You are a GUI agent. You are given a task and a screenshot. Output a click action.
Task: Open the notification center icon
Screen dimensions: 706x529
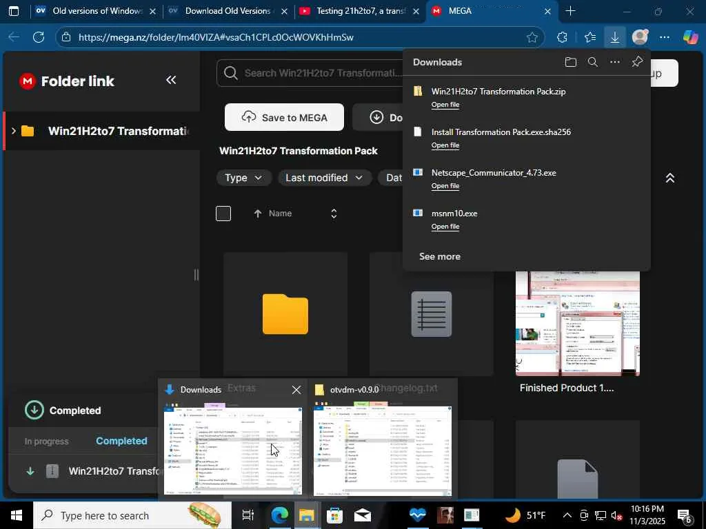pos(685,515)
